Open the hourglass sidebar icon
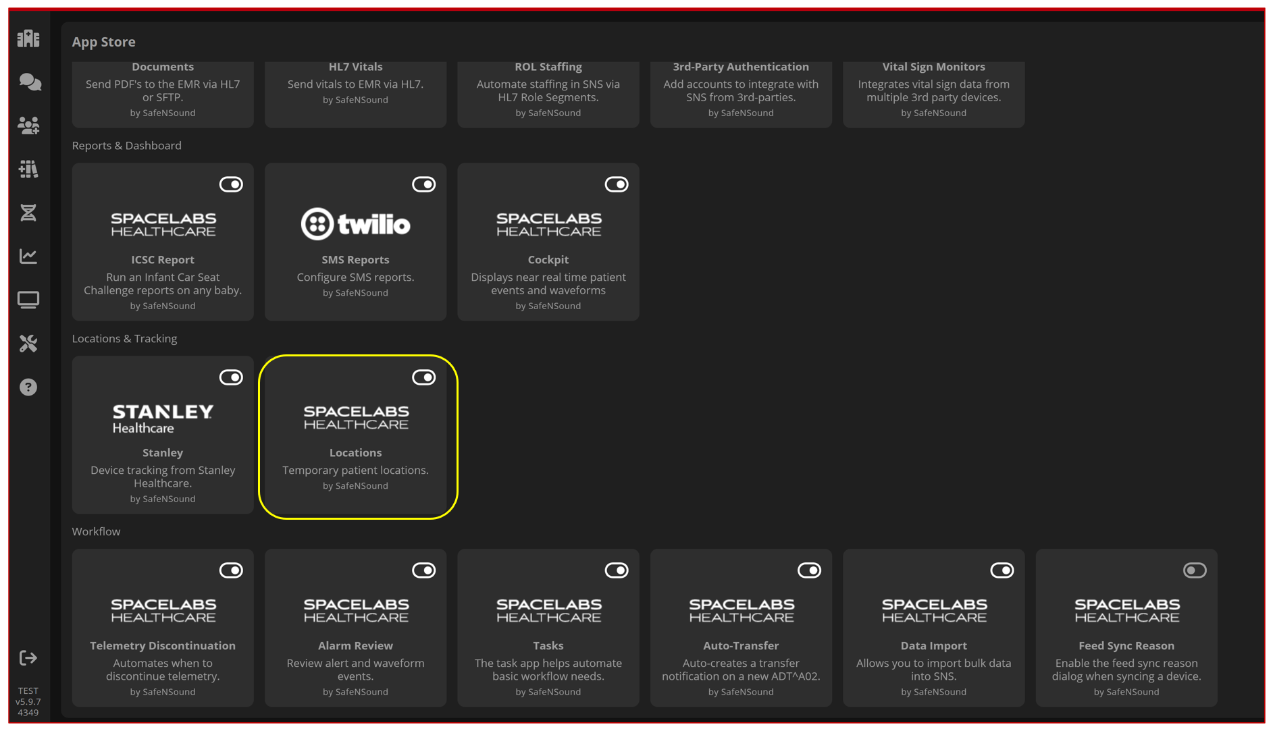1273x729 pixels. click(28, 213)
